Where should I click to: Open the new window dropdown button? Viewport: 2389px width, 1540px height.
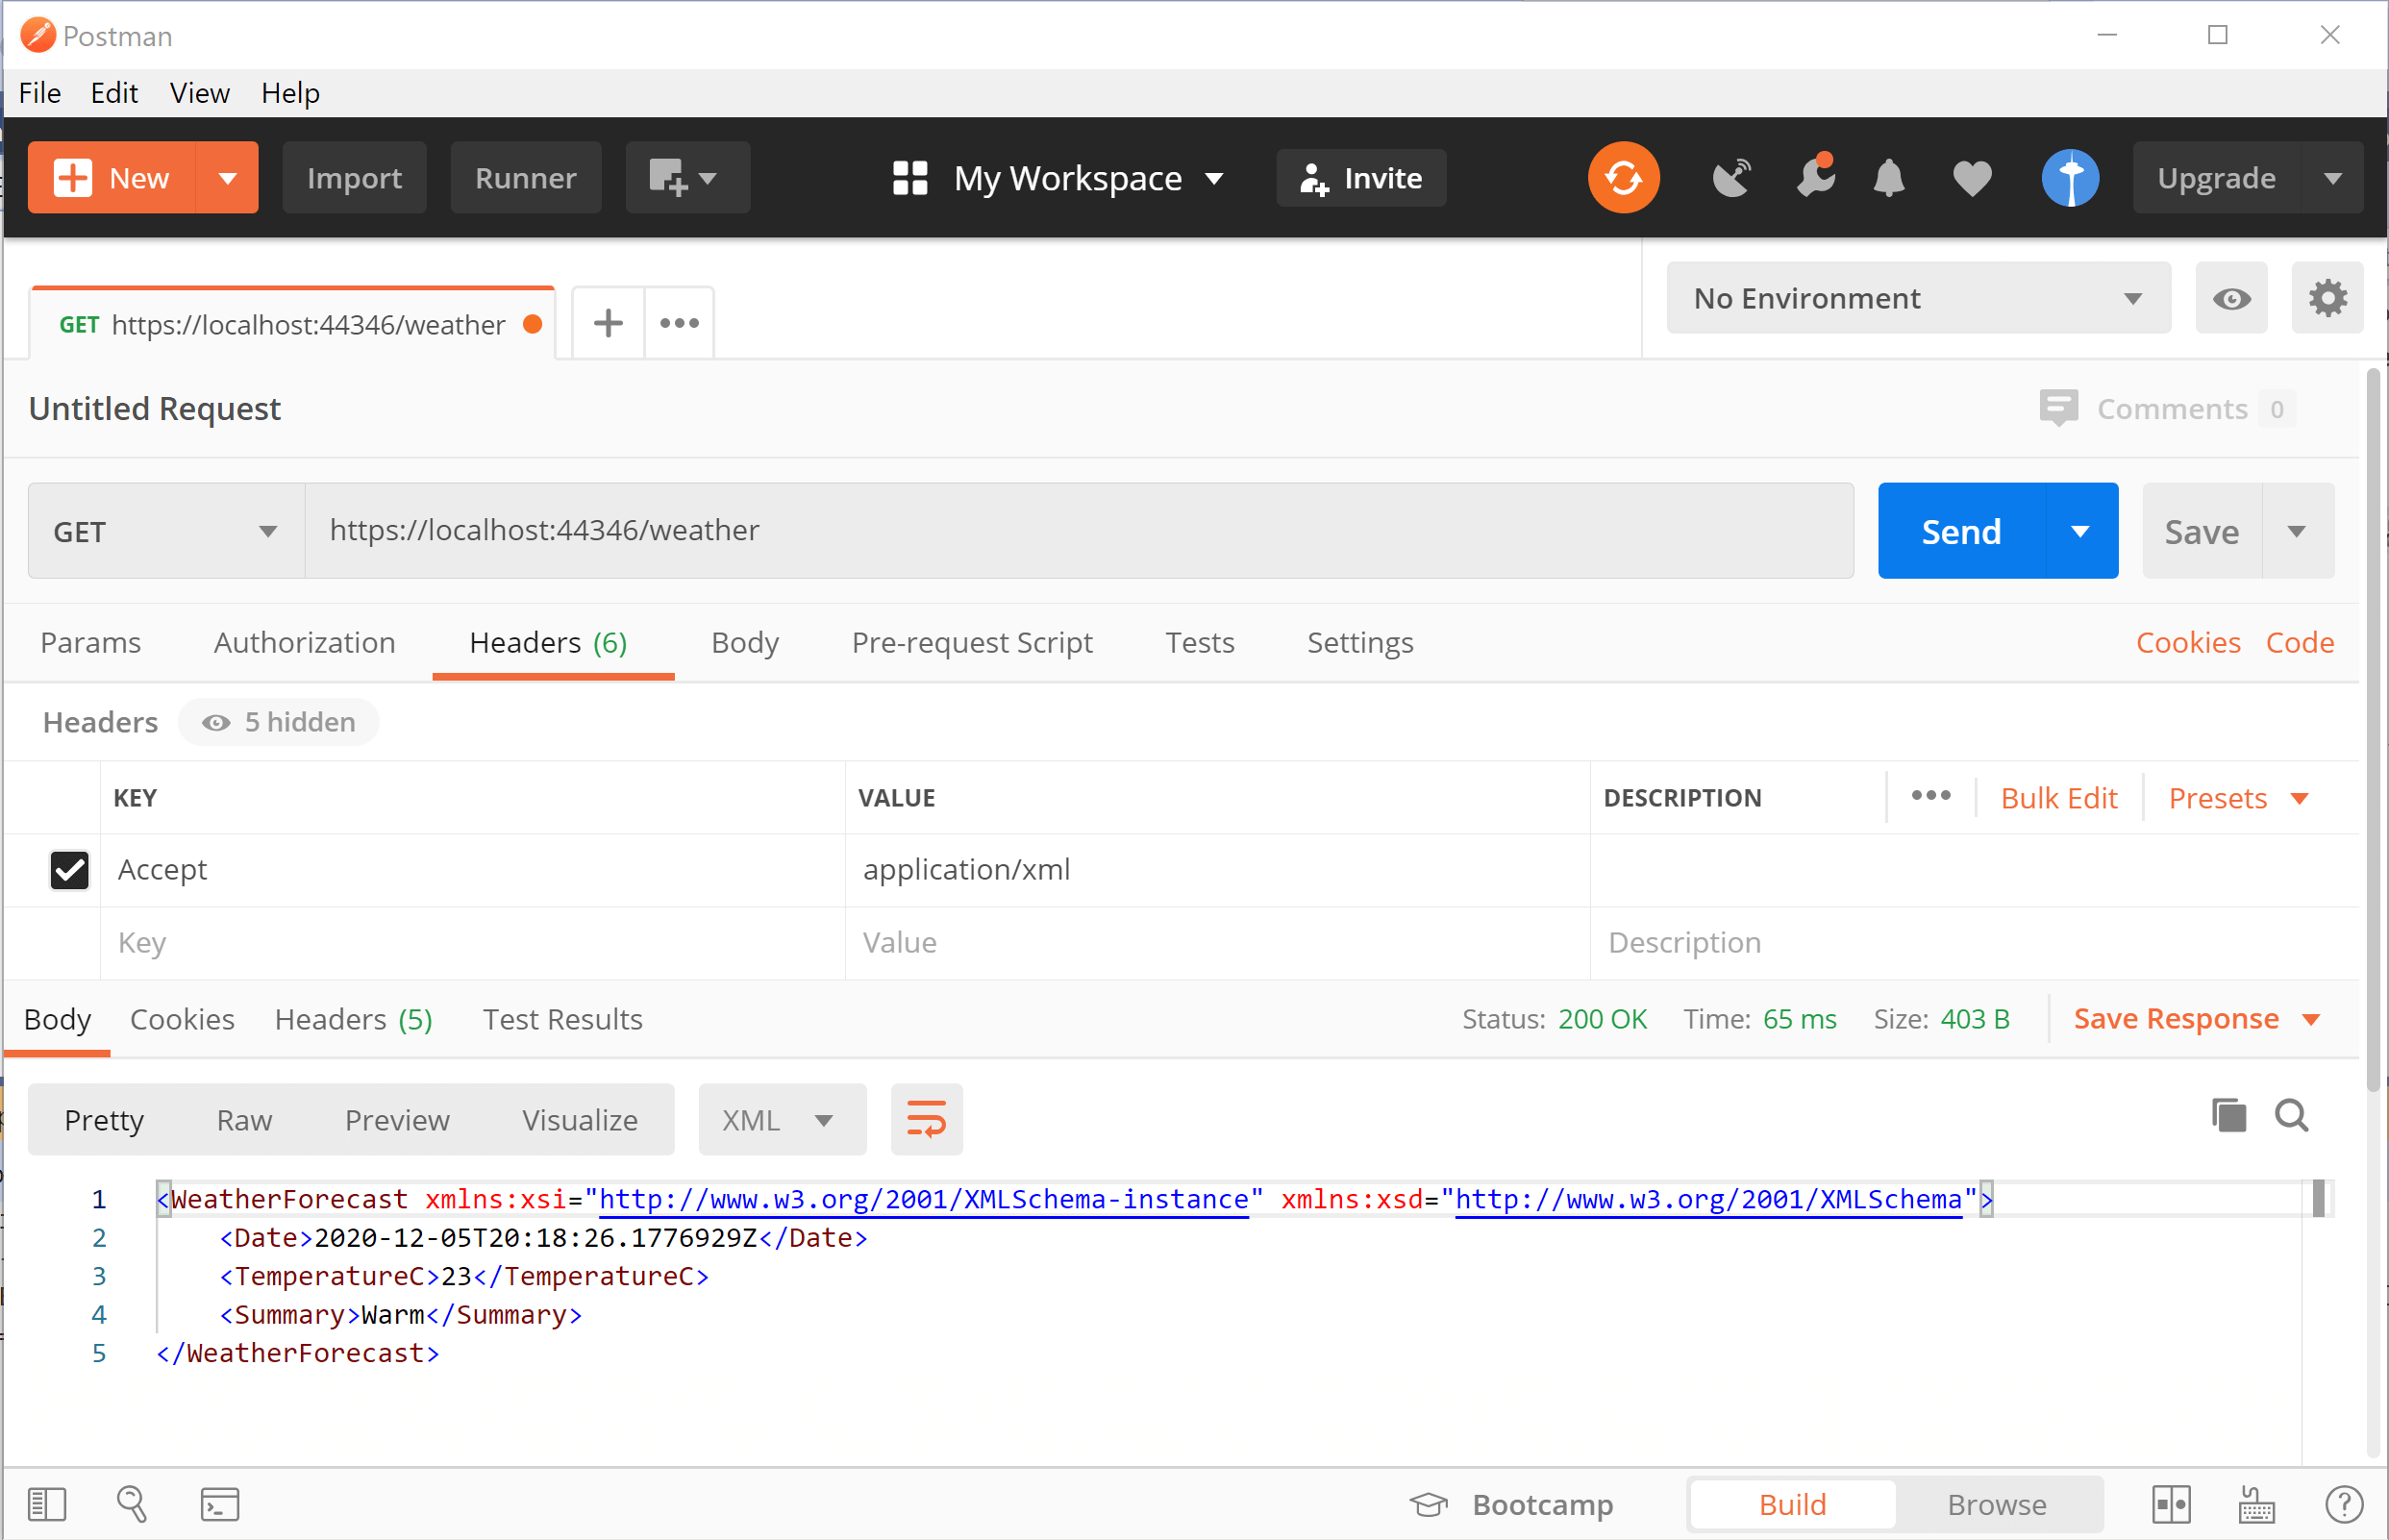click(687, 177)
